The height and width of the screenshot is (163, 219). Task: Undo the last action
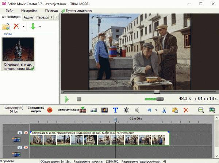tap(149, 110)
